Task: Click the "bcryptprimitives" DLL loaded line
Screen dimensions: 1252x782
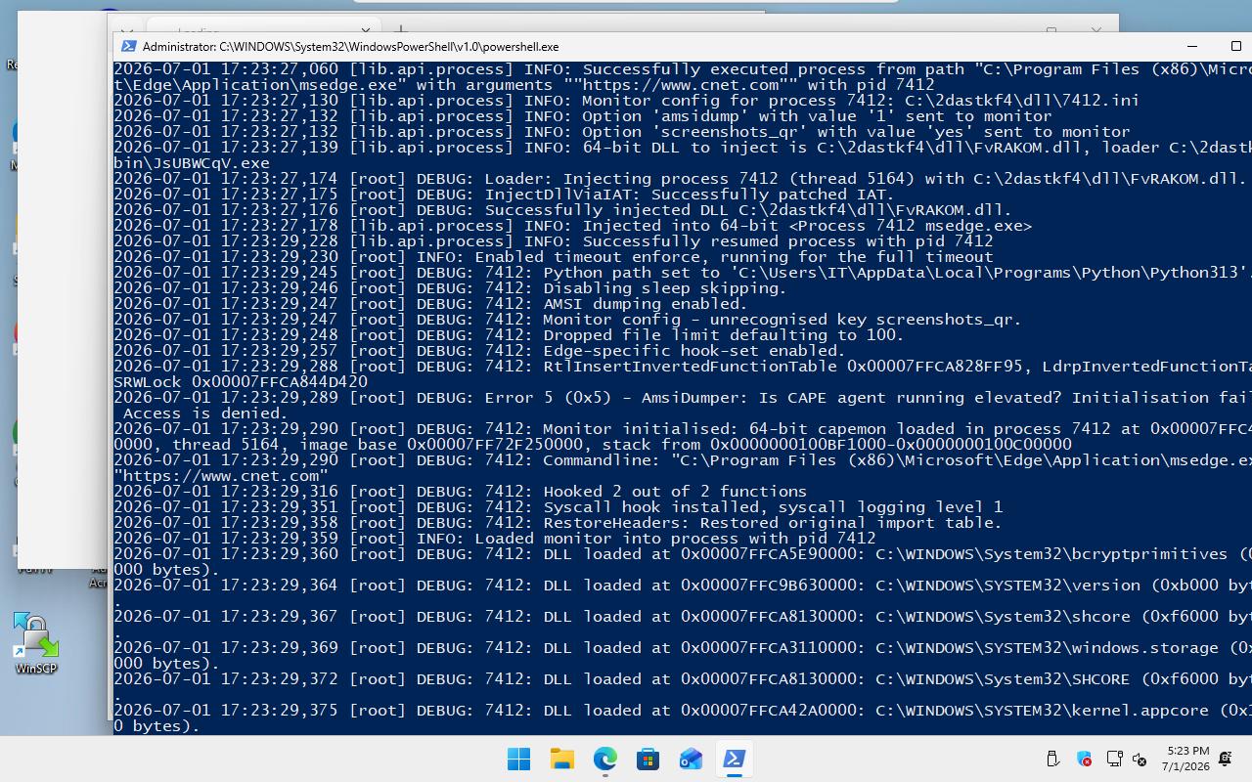Action: click(x=683, y=554)
